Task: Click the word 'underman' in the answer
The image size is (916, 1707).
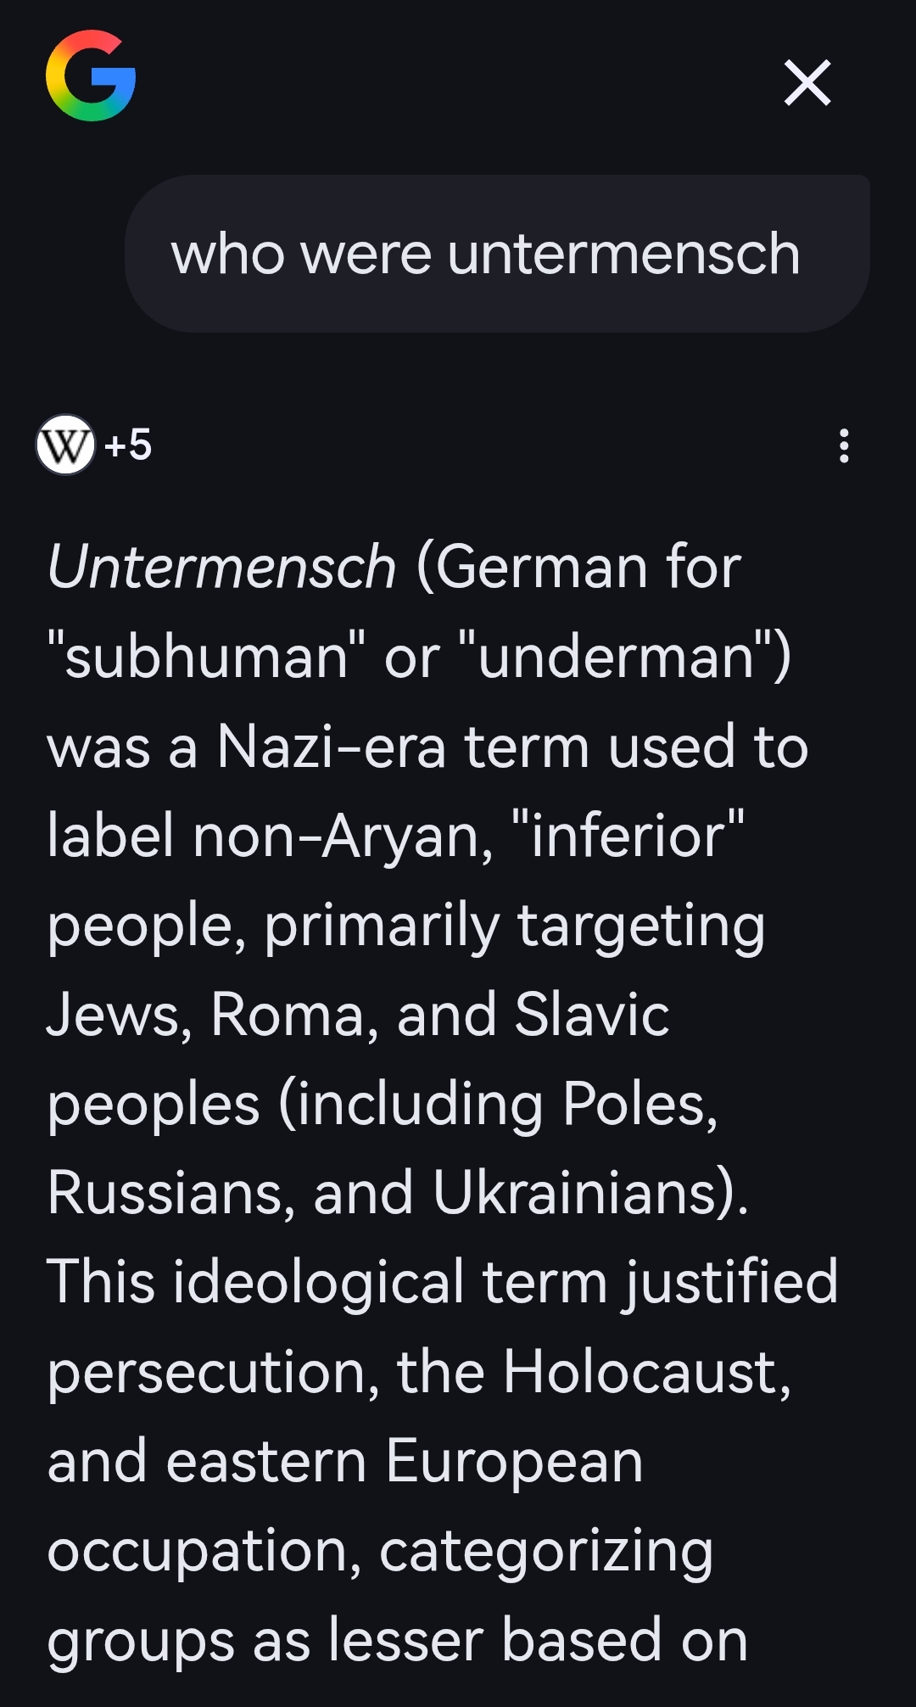Action: click(617, 657)
